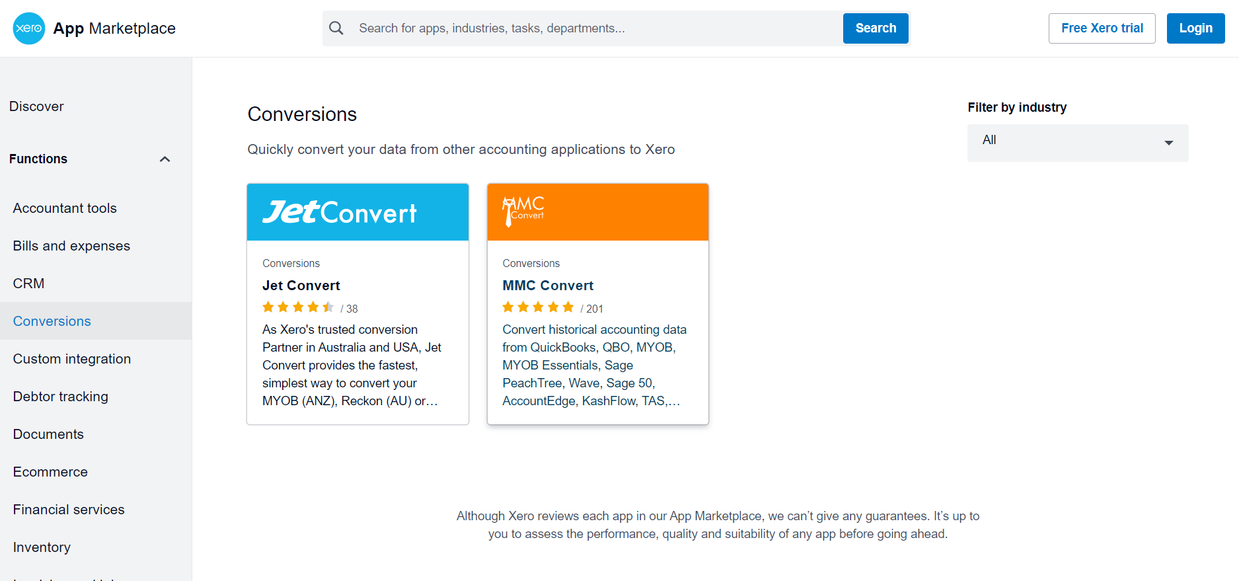Click MMC Convert description text

click(595, 366)
